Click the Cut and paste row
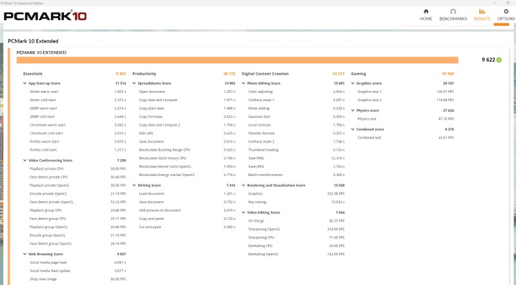This screenshot has height=285, width=516. [187, 227]
